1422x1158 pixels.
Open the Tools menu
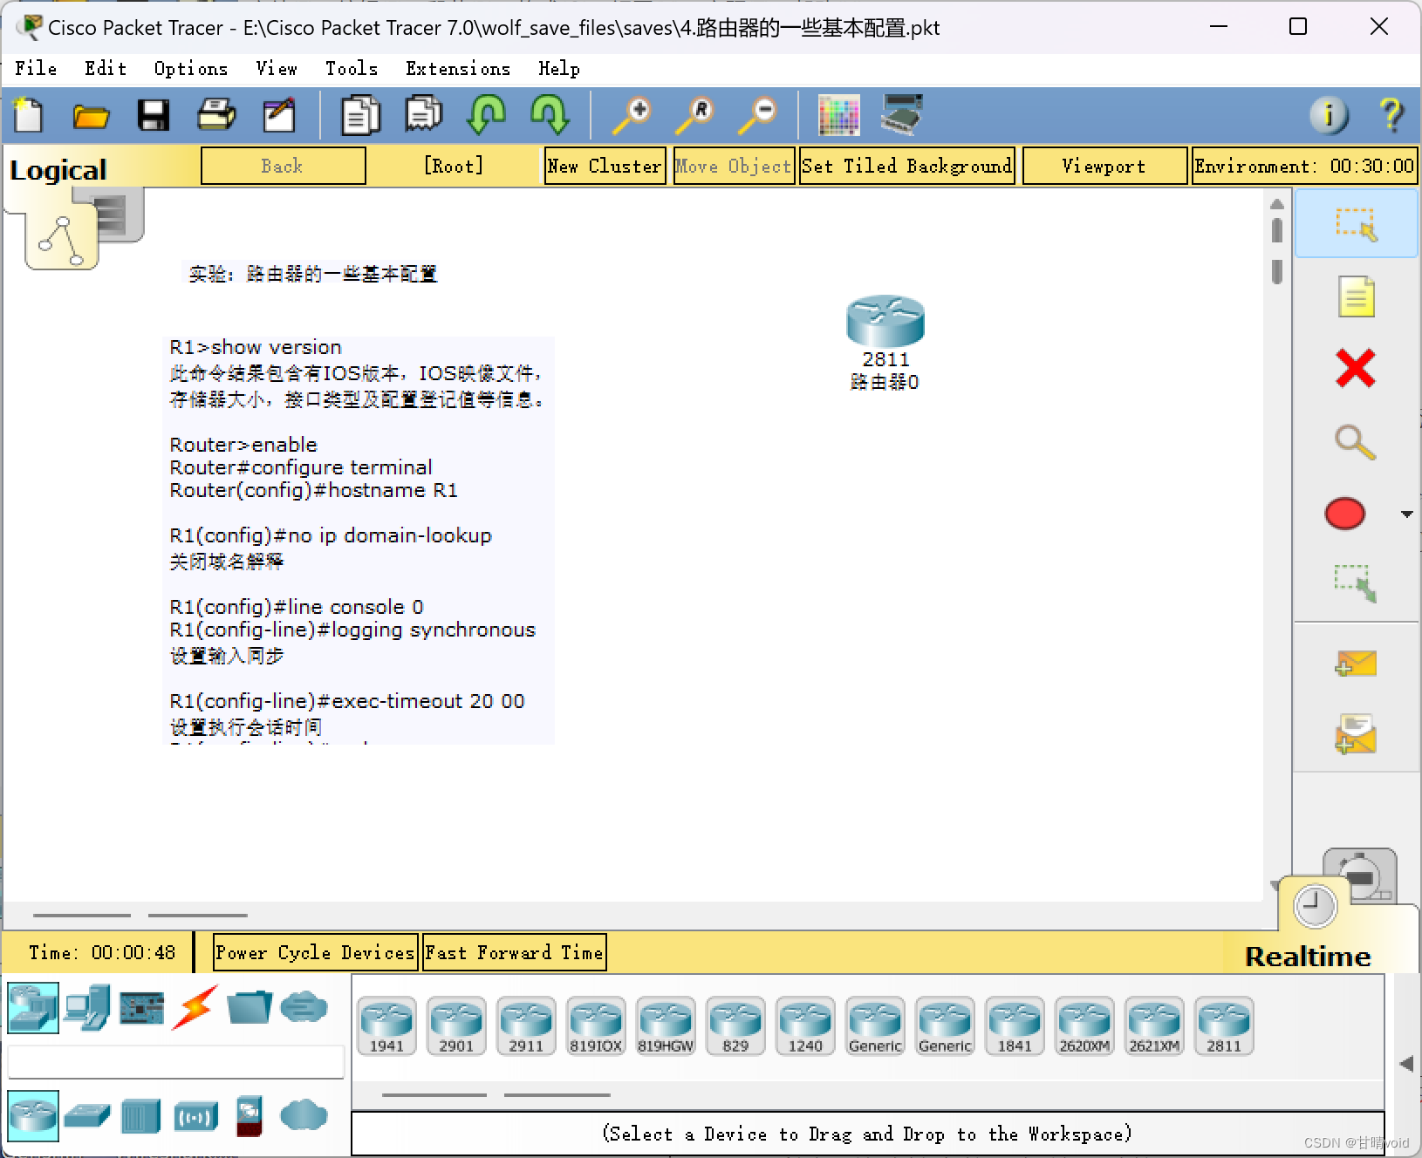pos(352,68)
